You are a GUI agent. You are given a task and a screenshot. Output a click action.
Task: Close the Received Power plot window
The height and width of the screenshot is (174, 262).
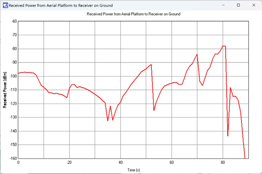coord(254,5)
